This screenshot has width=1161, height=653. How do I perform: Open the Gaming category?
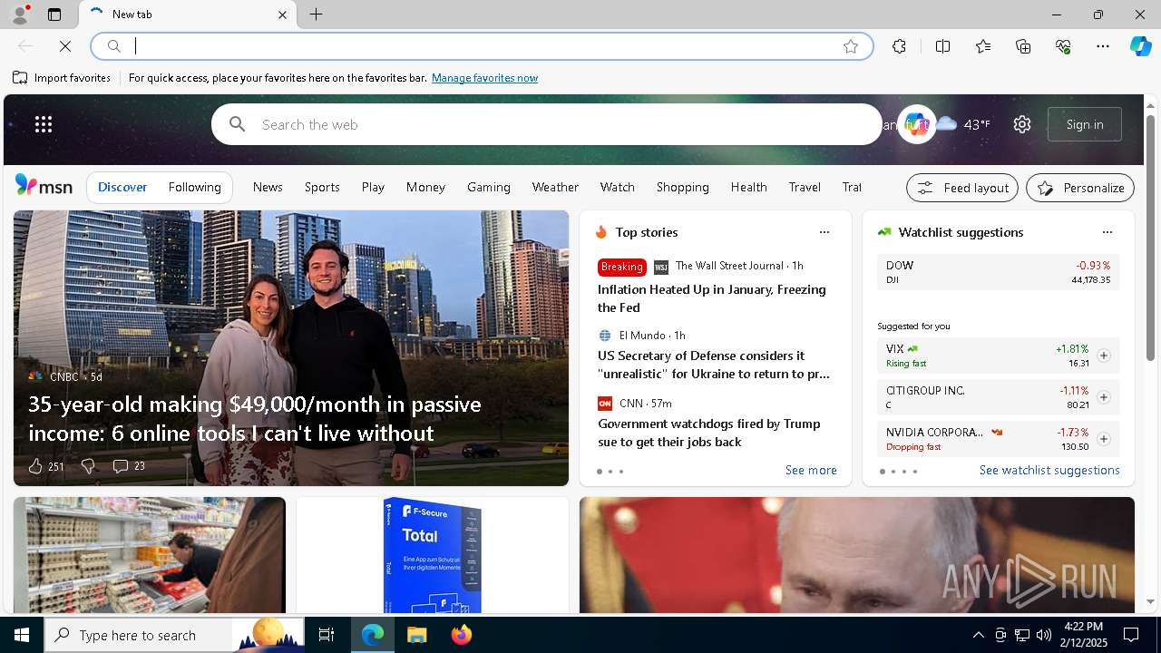point(489,187)
